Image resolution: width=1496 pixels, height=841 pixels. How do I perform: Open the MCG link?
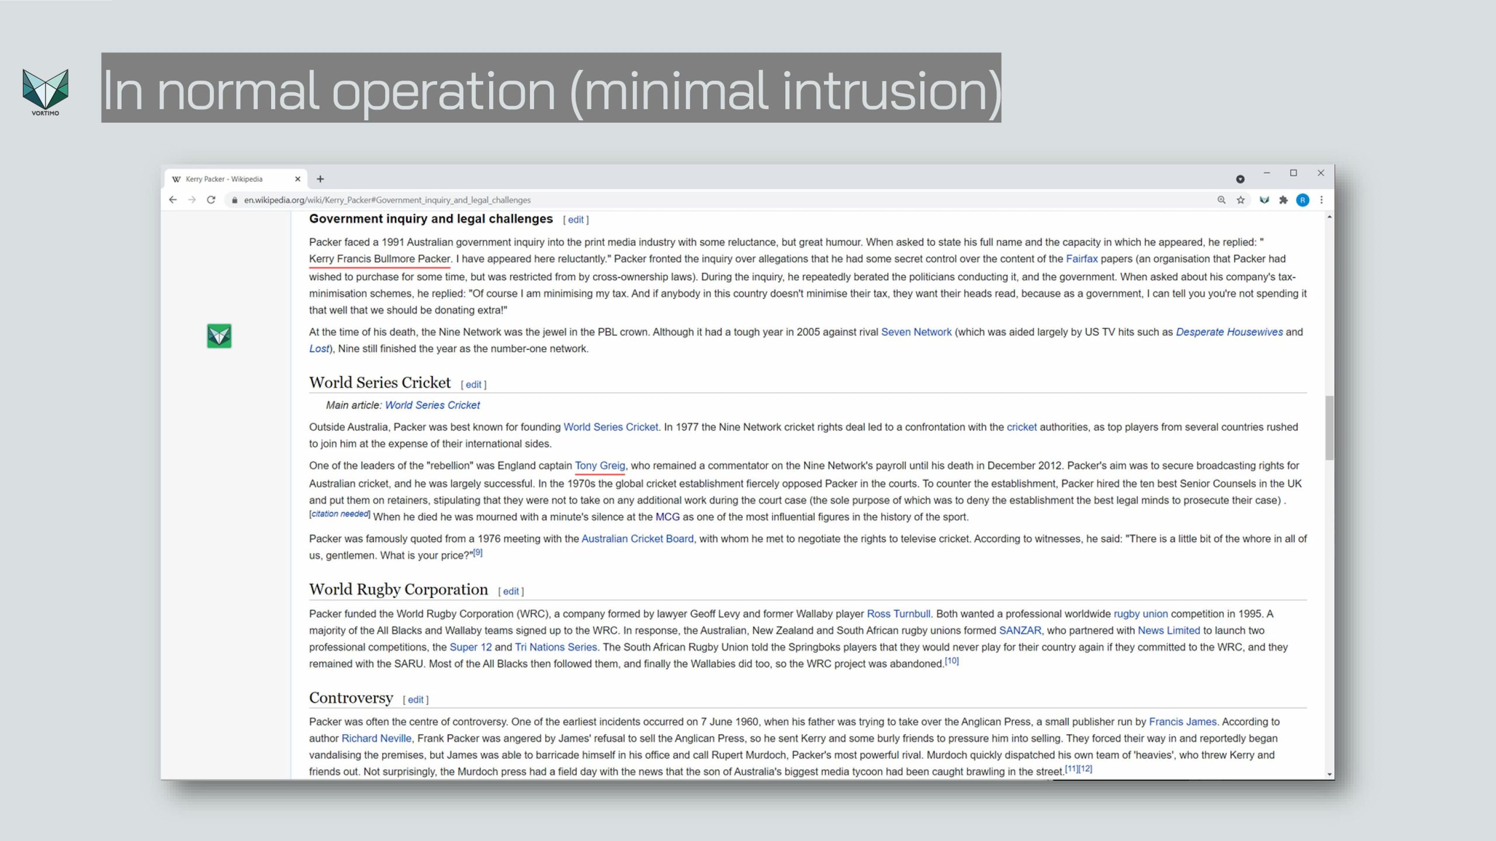point(667,517)
